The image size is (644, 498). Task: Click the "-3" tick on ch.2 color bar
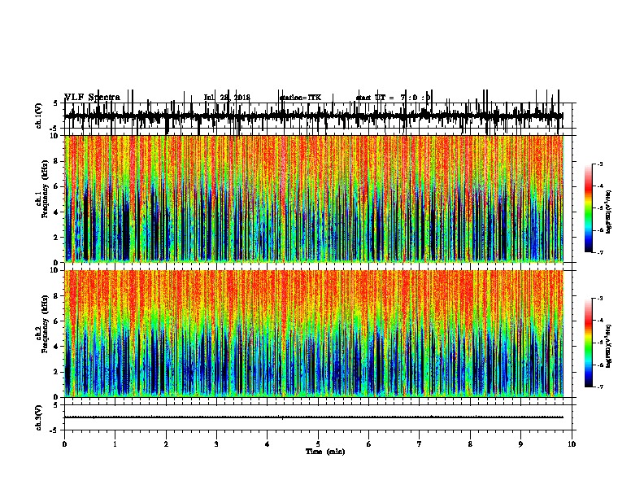600,299
